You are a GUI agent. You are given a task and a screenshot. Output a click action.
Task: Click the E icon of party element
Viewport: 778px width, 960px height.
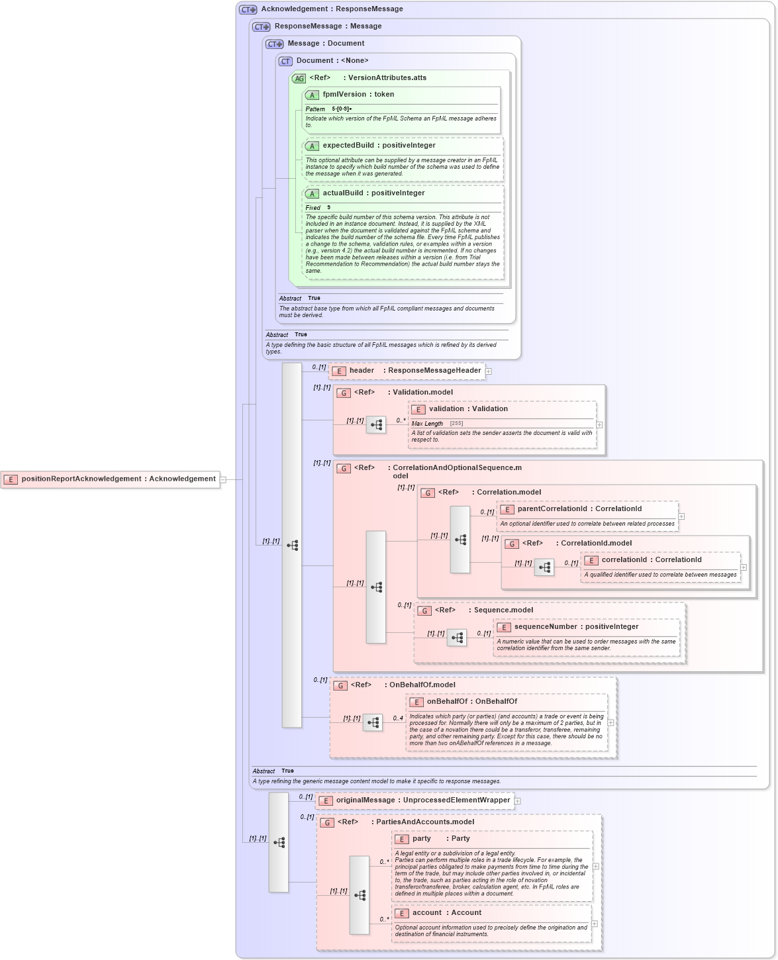[x=402, y=839]
